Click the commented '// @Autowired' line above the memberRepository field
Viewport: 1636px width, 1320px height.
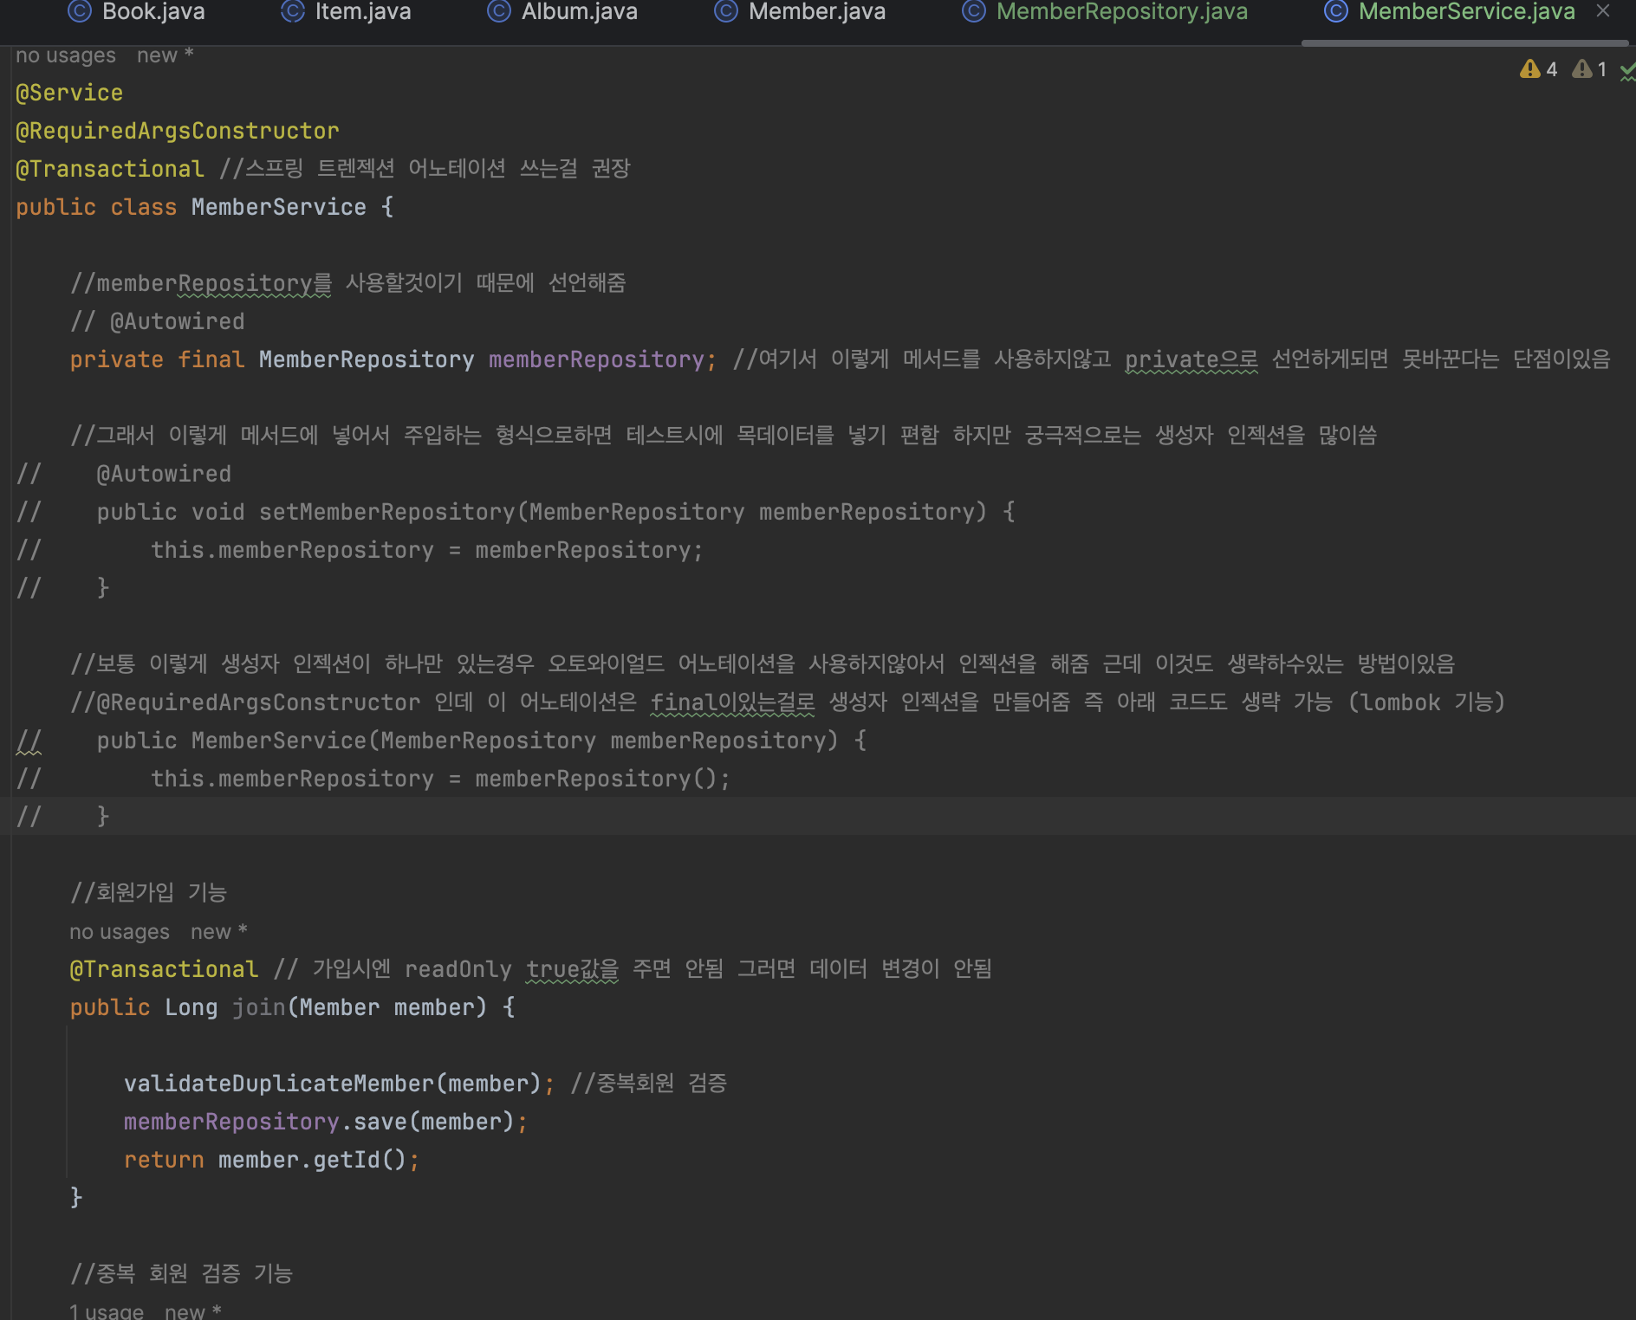click(x=158, y=321)
